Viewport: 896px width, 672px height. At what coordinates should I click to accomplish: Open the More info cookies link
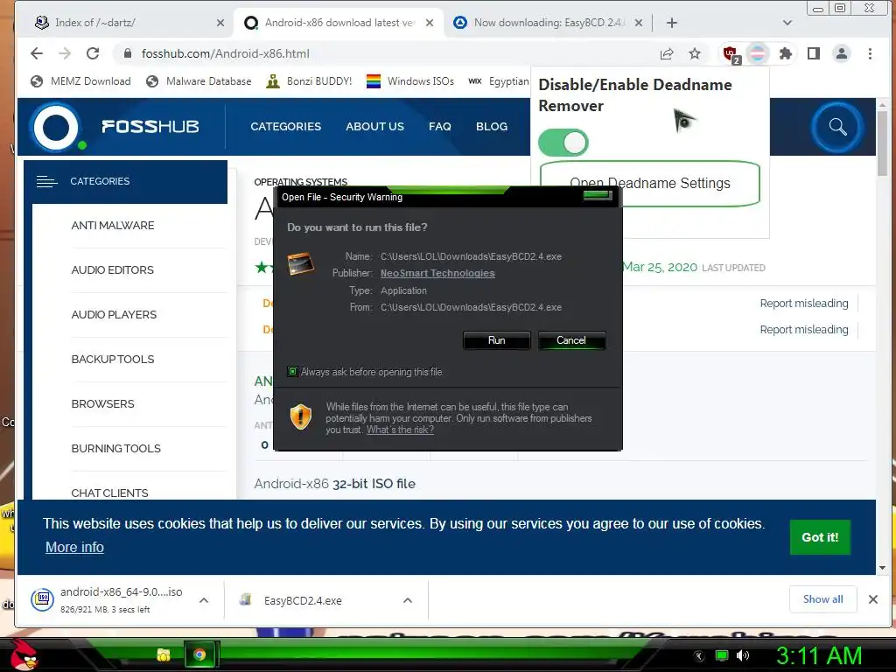click(75, 548)
